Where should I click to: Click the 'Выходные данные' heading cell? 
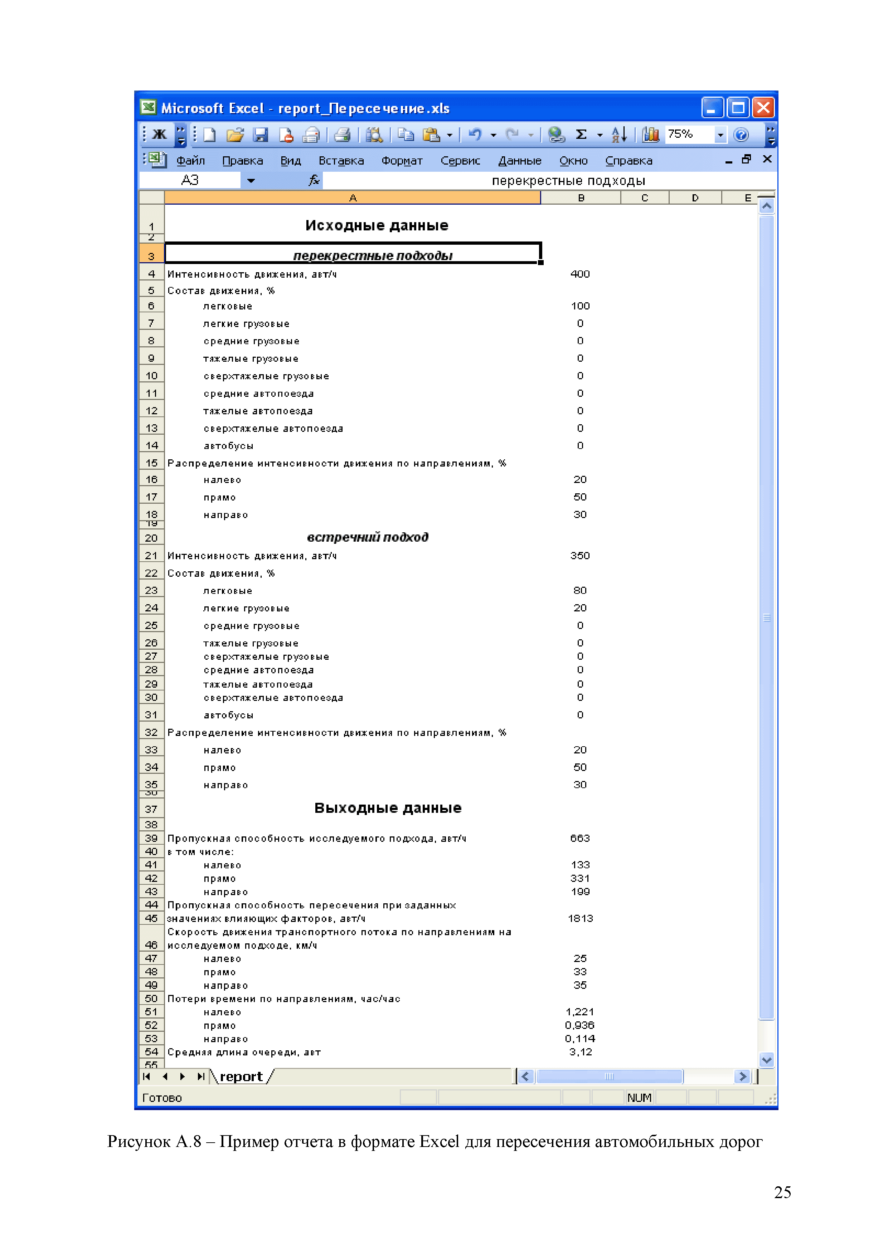click(x=353, y=808)
